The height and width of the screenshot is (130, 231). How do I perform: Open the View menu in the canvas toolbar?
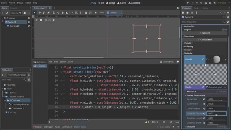coord(102,13)
